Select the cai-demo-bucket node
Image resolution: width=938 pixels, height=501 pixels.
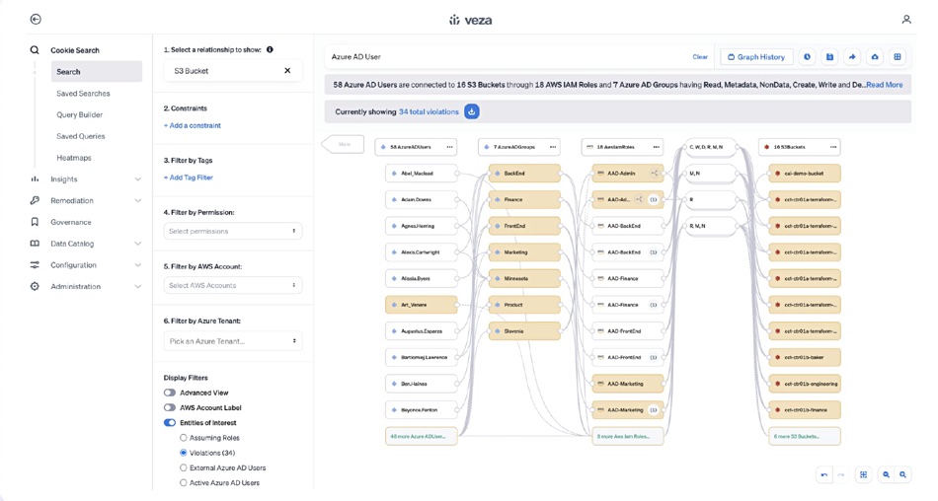coord(805,174)
